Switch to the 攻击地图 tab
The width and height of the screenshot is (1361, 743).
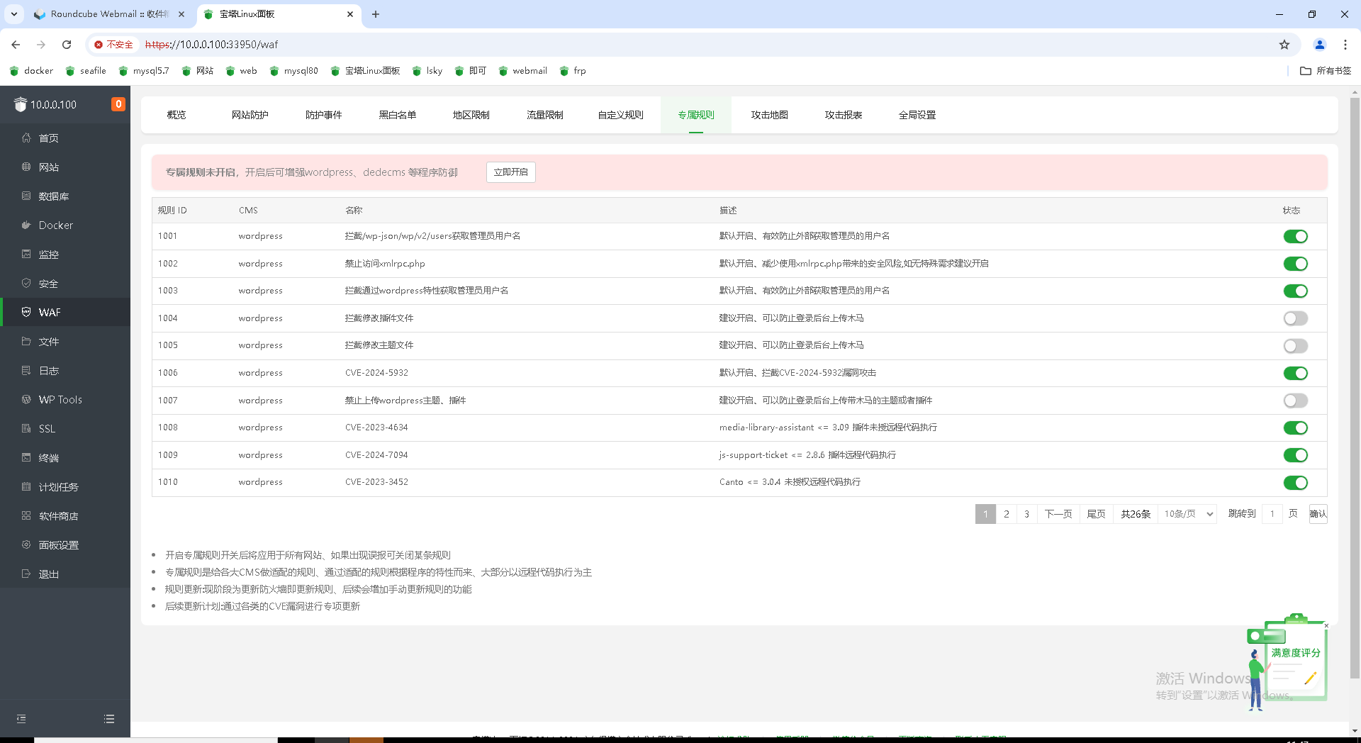(770, 115)
